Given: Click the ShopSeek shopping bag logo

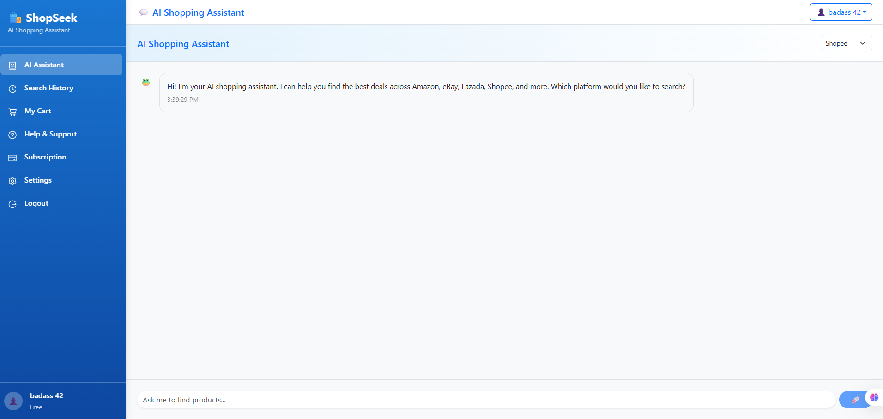Looking at the screenshot, I should (x=14, y=18).
